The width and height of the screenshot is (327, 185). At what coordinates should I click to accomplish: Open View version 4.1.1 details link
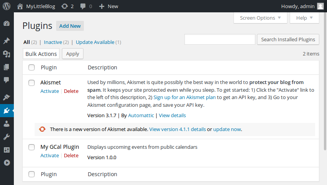177,129
